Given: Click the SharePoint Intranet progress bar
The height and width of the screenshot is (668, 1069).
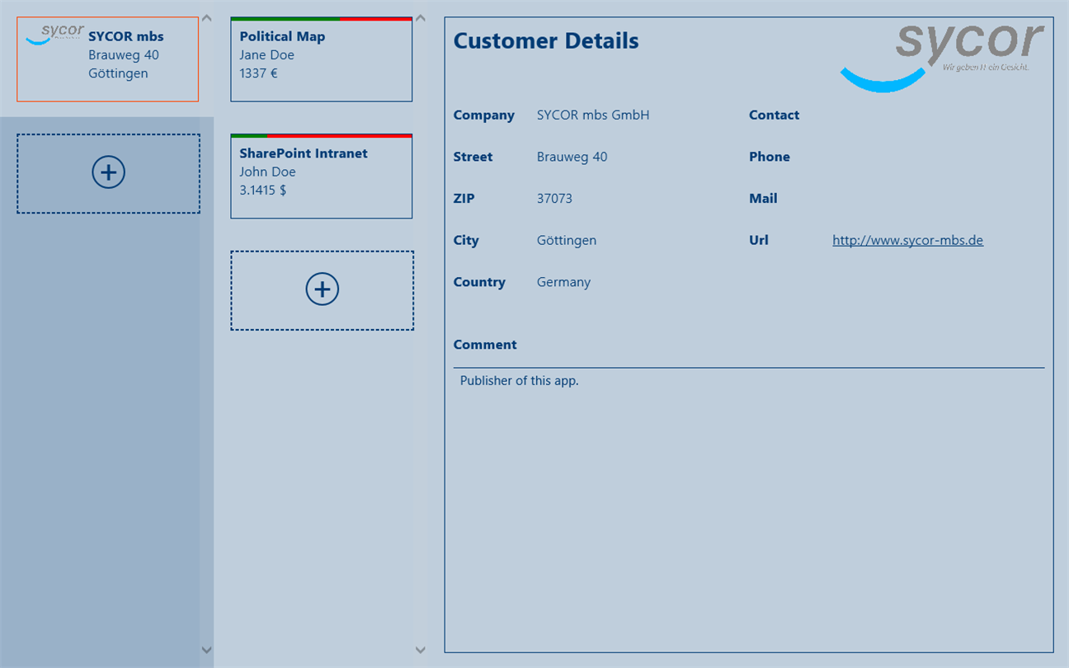Looking at the screenshot, I should pos(321,136).
